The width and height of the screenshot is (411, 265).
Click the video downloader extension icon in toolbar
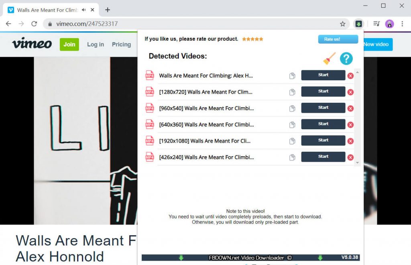[358, 24]
